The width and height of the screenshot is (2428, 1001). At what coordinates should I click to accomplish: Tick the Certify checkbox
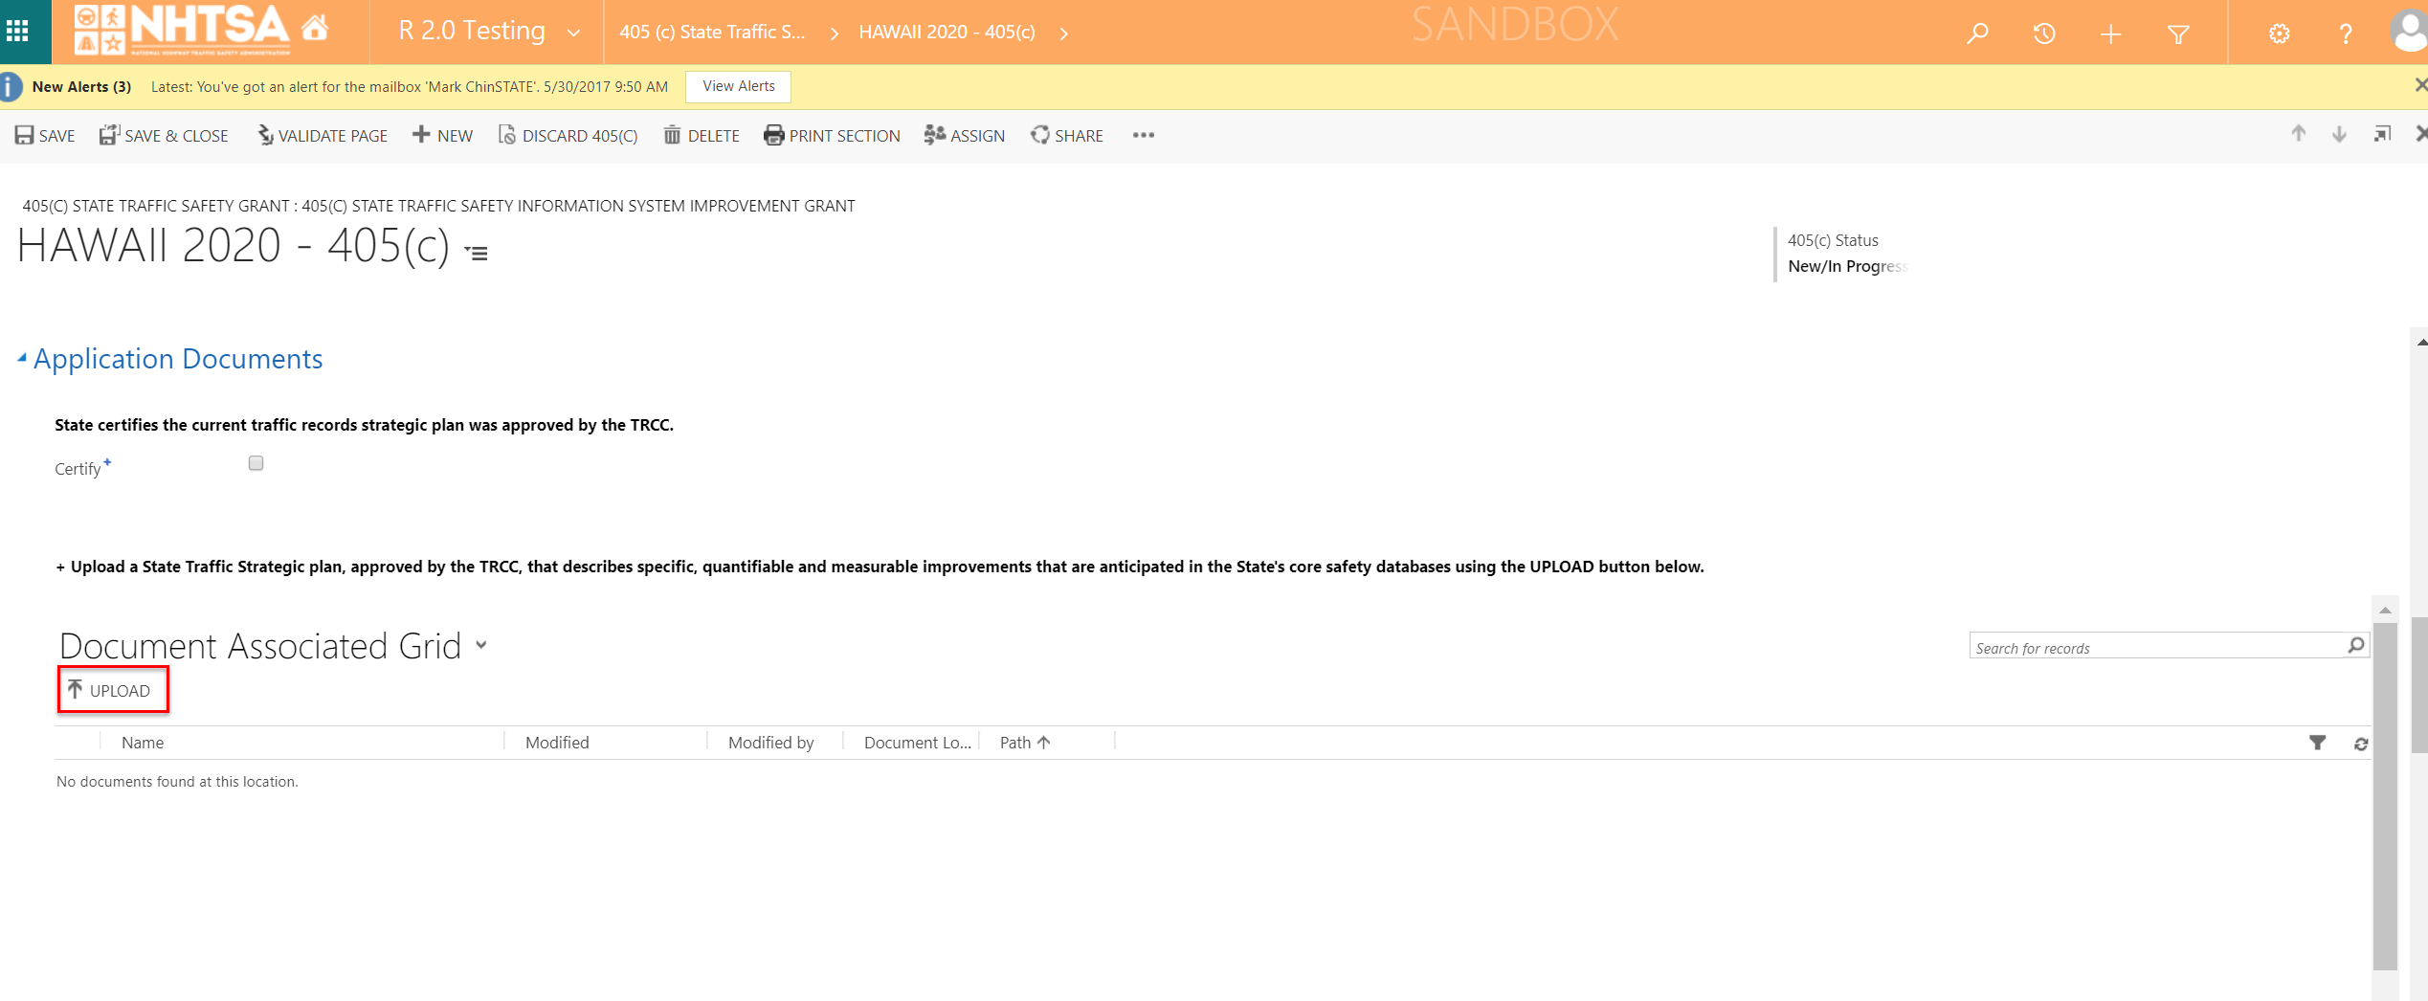(x=256, y=463)
